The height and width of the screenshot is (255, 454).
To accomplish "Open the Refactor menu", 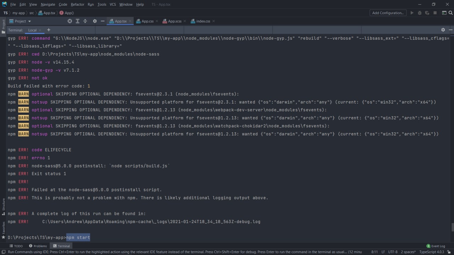I will (77, 4).
